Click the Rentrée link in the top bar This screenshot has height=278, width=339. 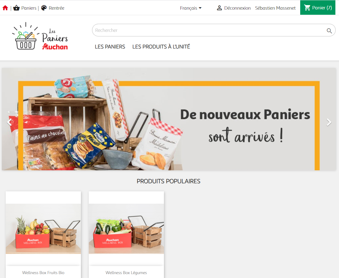coord(57,8)
